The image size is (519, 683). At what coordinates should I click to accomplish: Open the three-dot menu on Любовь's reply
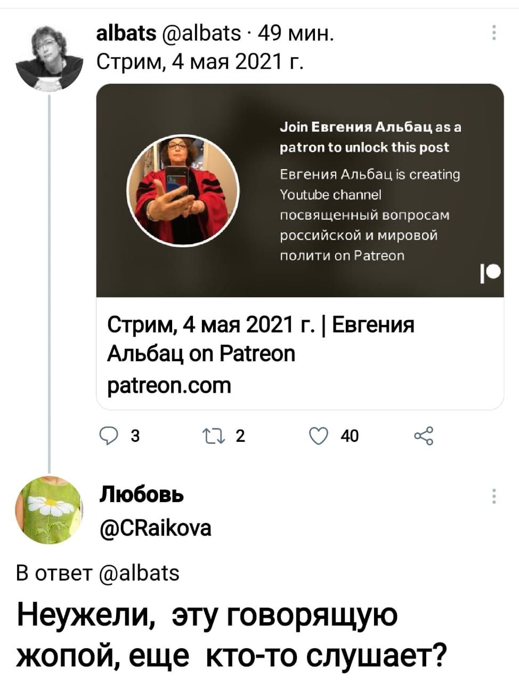494,496
